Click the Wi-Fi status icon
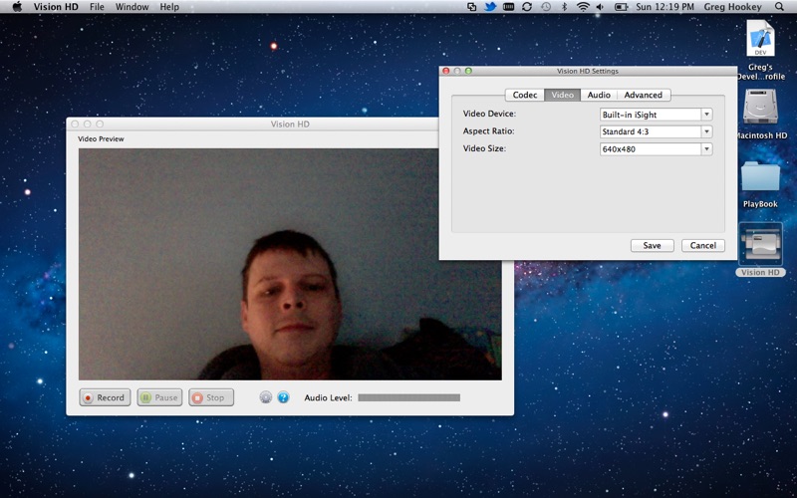Screen dimensions: 797x498 tap(583, 7)
